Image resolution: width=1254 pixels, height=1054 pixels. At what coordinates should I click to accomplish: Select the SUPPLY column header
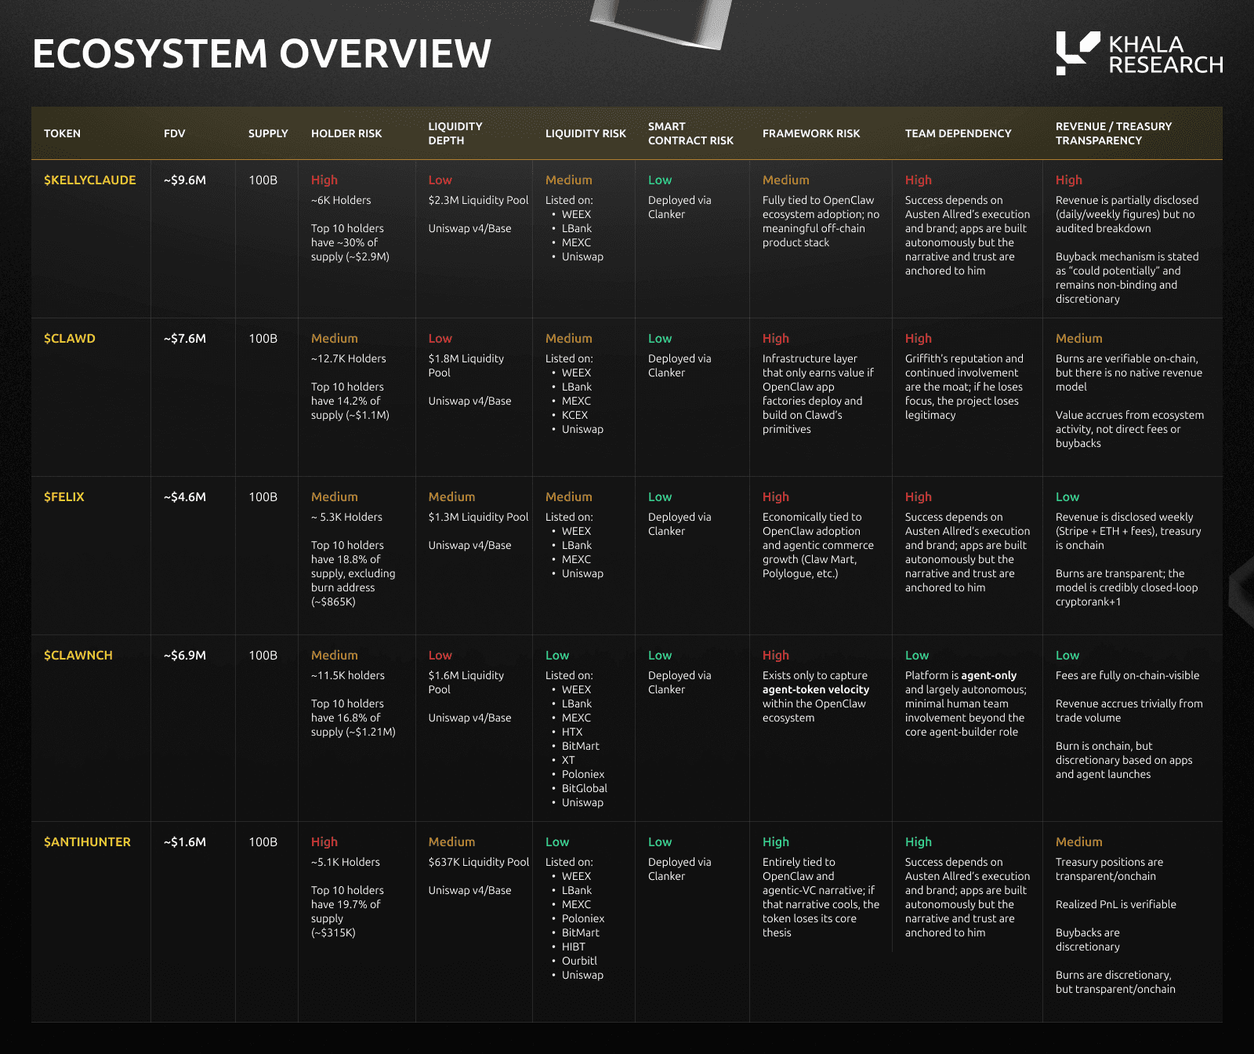click(268, 133)
